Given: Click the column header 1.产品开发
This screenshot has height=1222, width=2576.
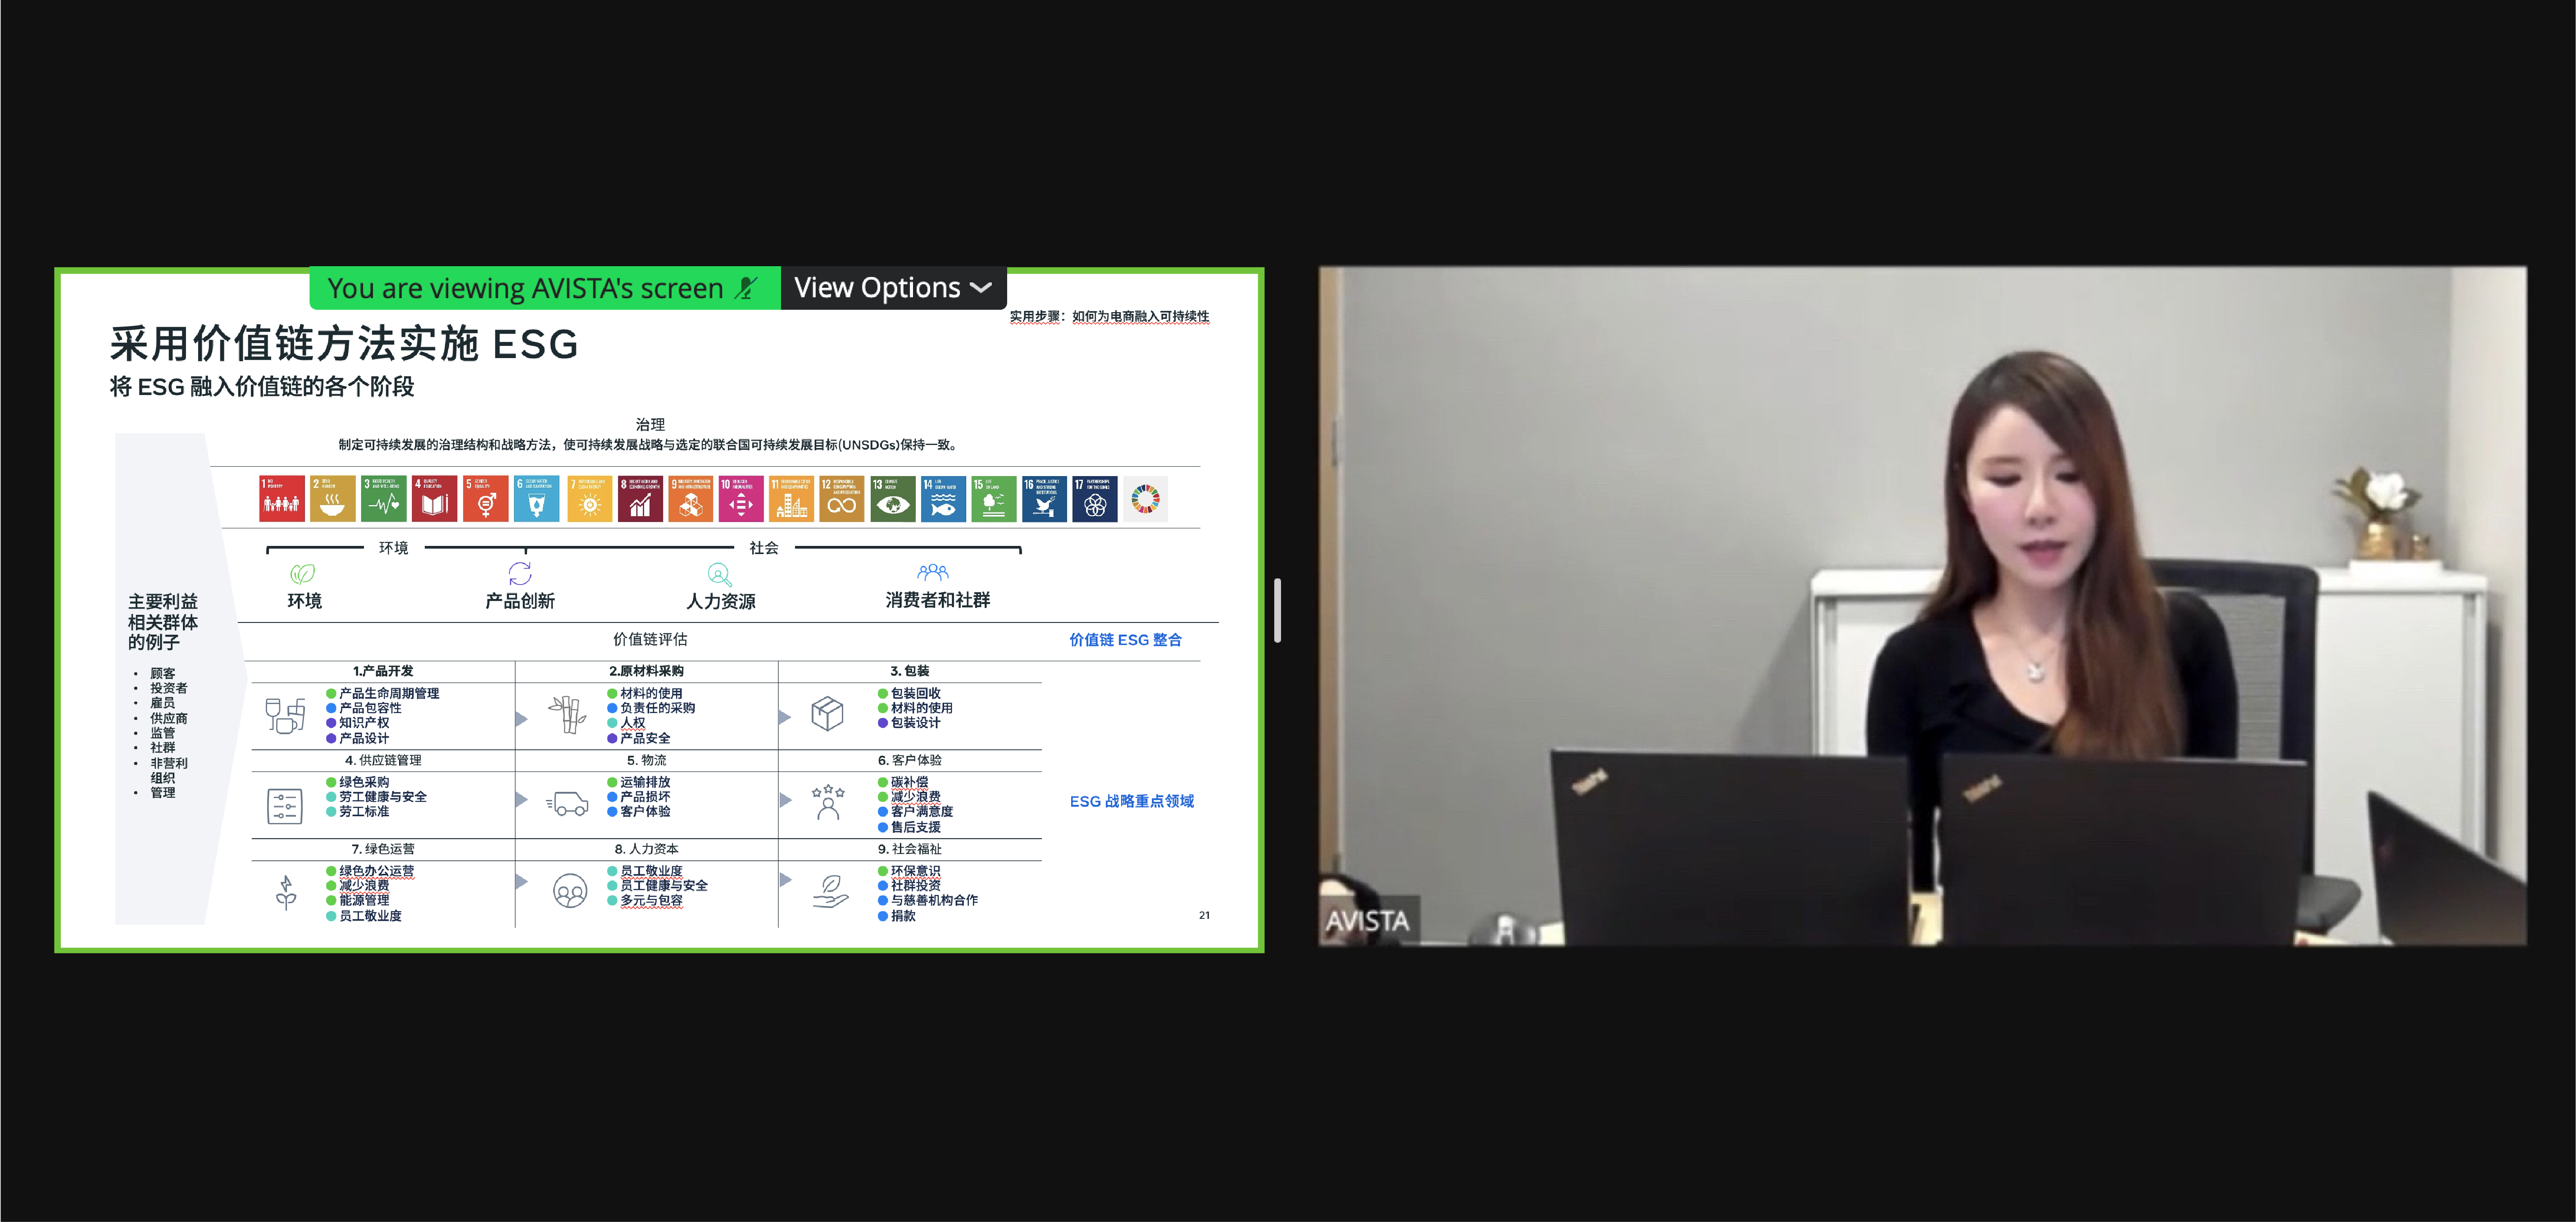Looking at the screenshot, I should (383, 671).
